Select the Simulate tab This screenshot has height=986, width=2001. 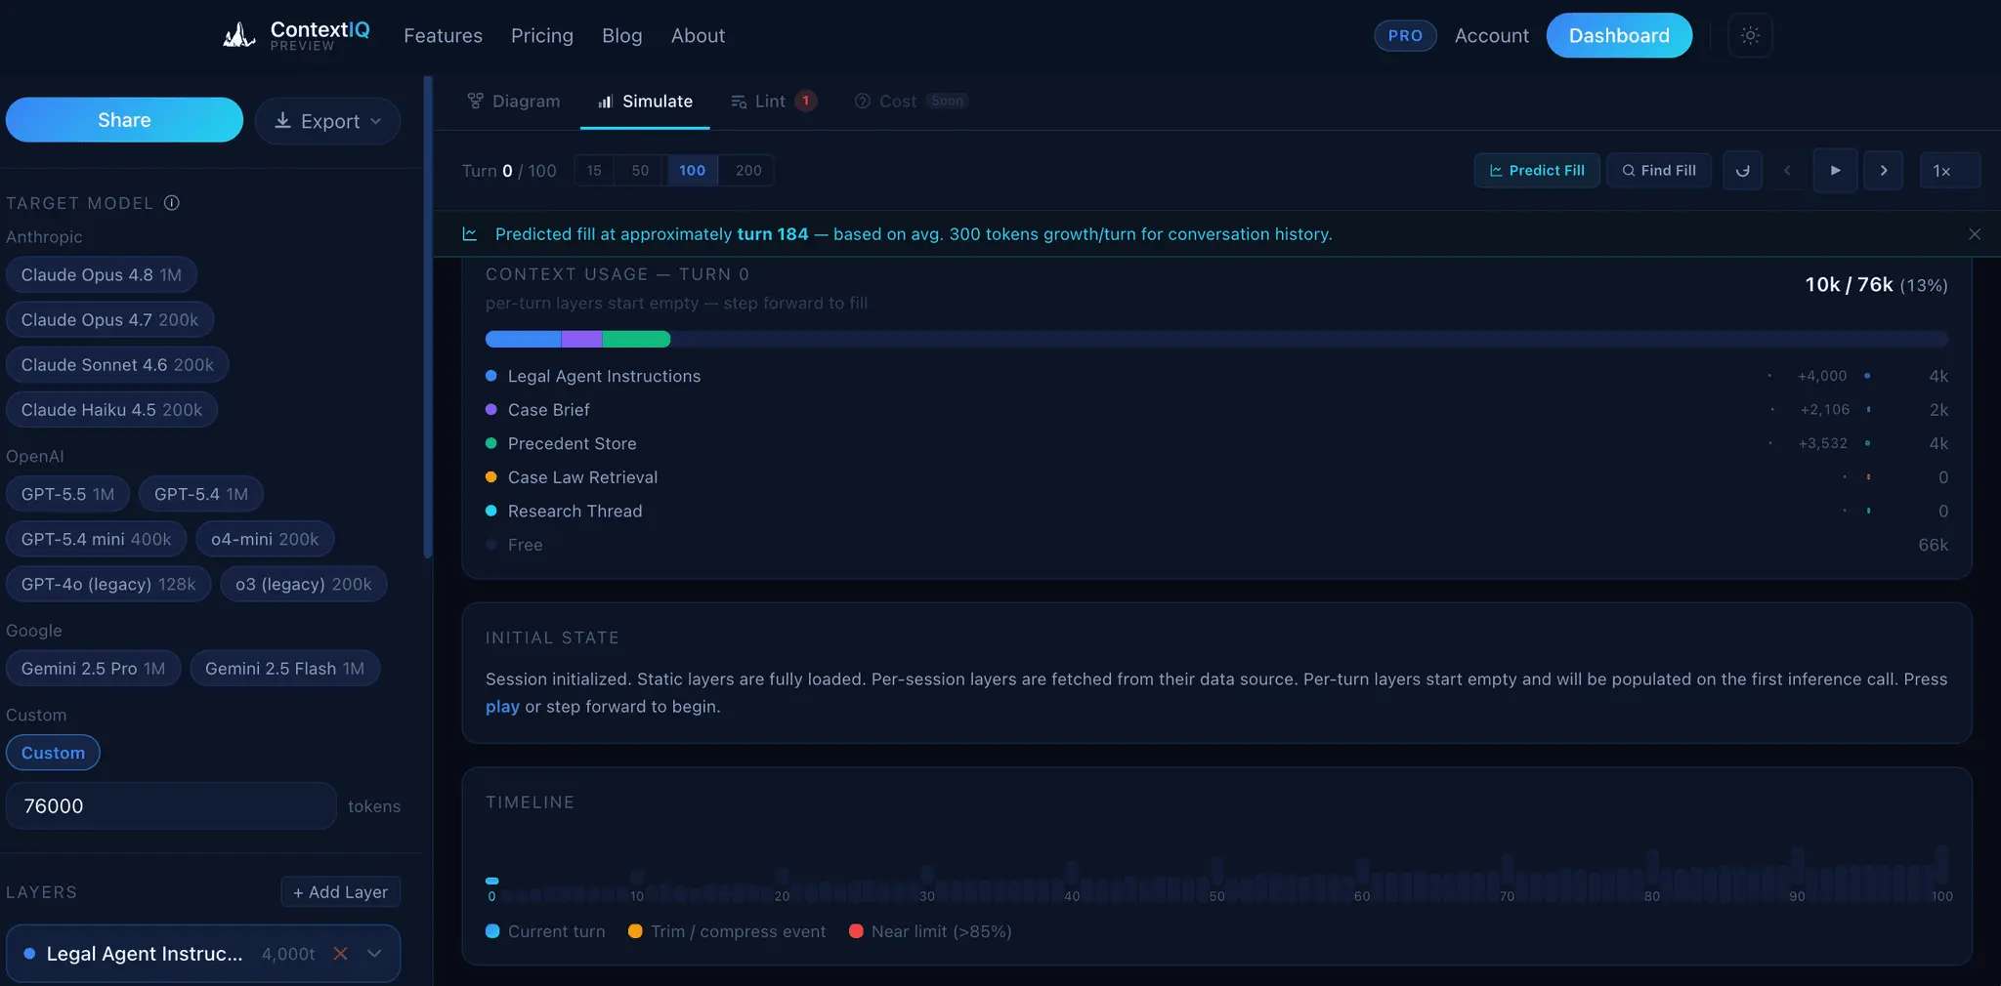point(646,102)
